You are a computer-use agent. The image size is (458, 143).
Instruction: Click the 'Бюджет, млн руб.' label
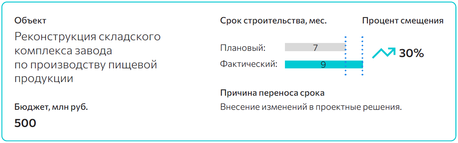[x=51, y=107]
